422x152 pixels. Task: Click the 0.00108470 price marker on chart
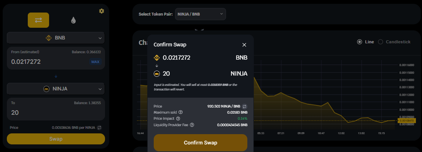click(407, 121)
